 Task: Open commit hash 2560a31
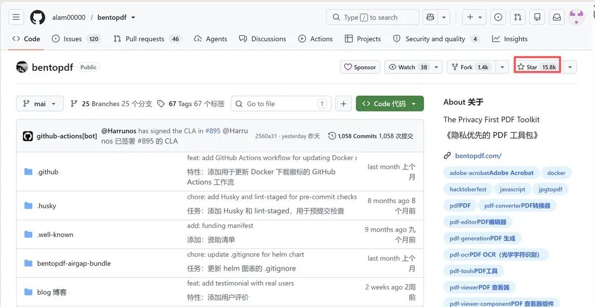266,136
